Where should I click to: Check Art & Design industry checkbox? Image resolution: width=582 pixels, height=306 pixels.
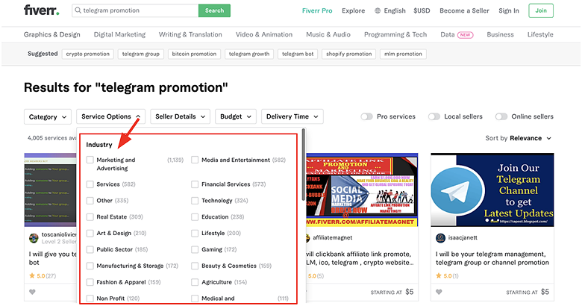click(90, 233)
